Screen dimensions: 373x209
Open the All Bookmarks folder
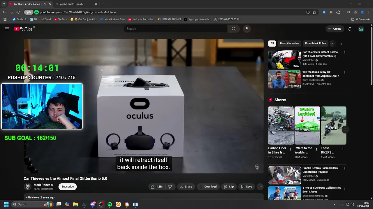[x=361, y=19]
